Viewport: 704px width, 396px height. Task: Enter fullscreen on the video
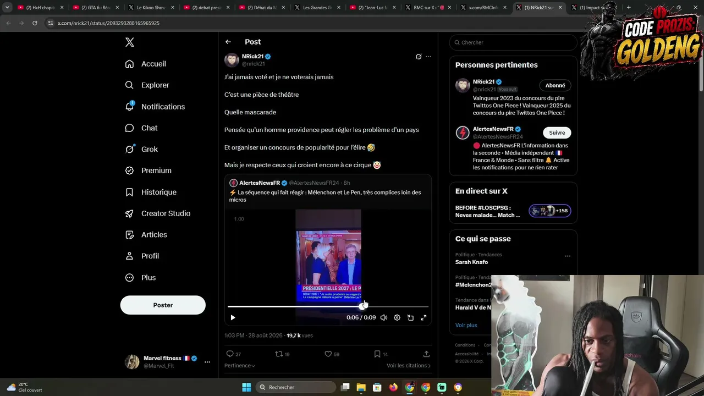424,317
